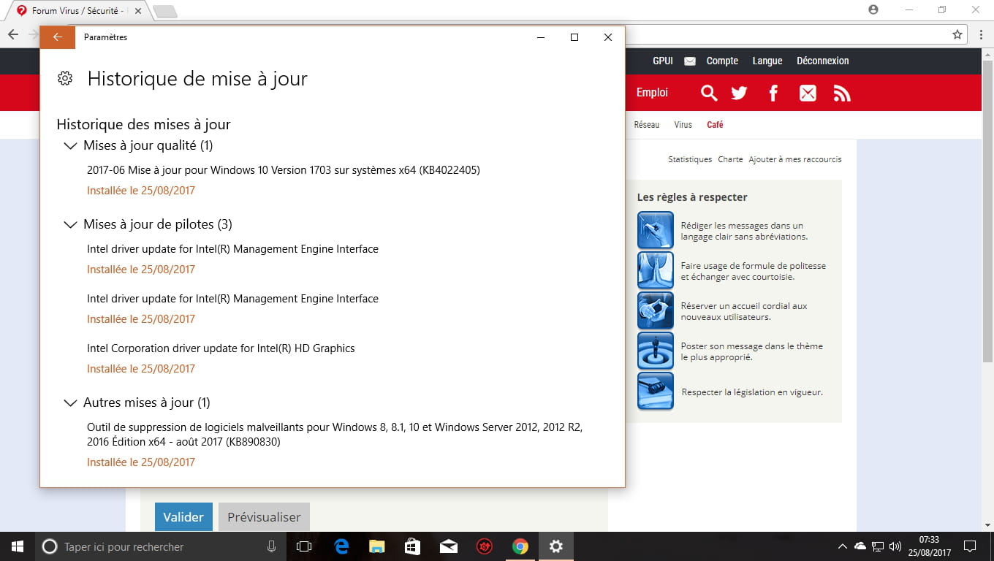Open the malicious software removal tool KB890830 entry
This screenshot has height=561, width=994.
tap(335, 435)
